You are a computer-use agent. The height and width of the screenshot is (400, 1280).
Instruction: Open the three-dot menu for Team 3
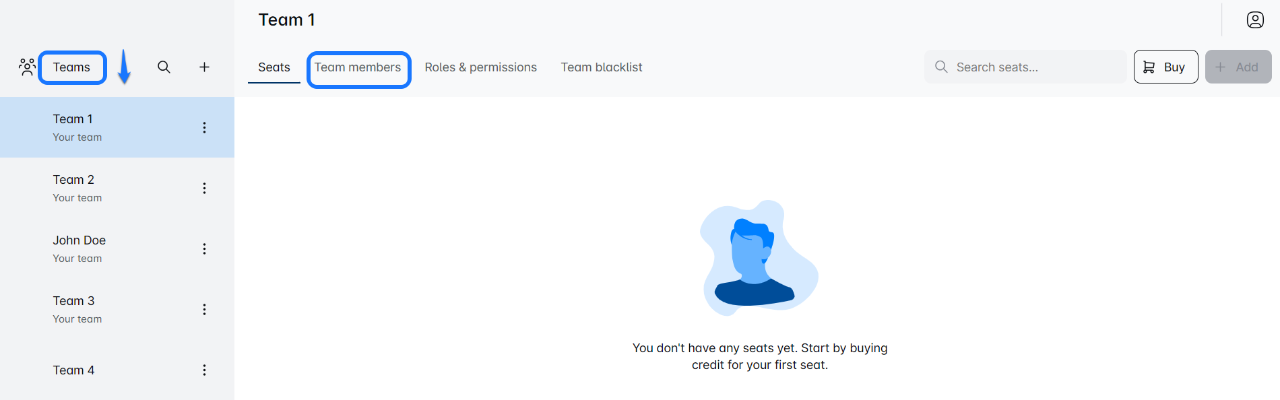coord(204,309)
